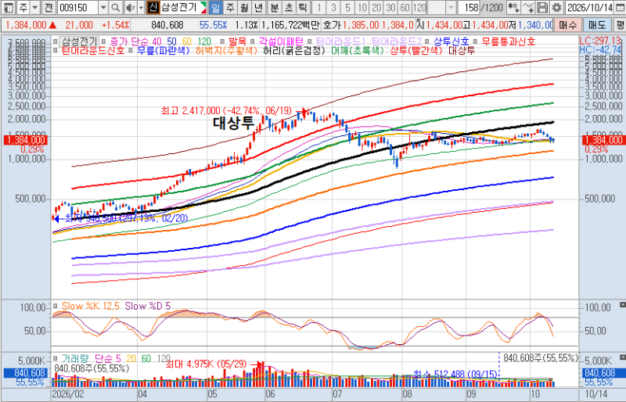Click the 삼성전기 chart legend button

click(x=79, y=41)
